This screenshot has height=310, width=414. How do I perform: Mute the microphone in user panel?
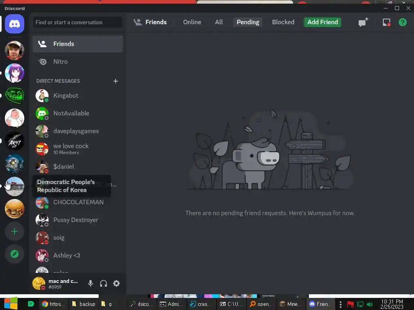pyautogui.click(x=90, y=283)
